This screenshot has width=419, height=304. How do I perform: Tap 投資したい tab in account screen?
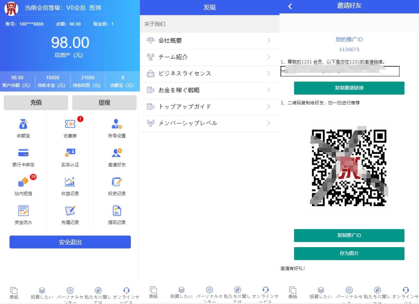(x=42, y=293)
